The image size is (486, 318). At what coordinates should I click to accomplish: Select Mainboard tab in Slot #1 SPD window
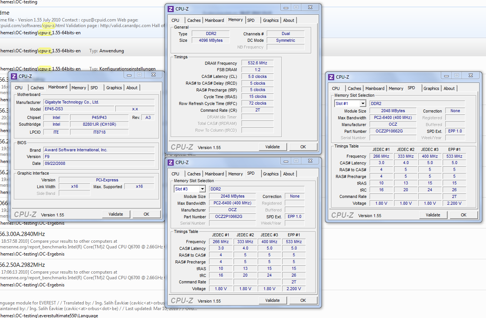375,88
